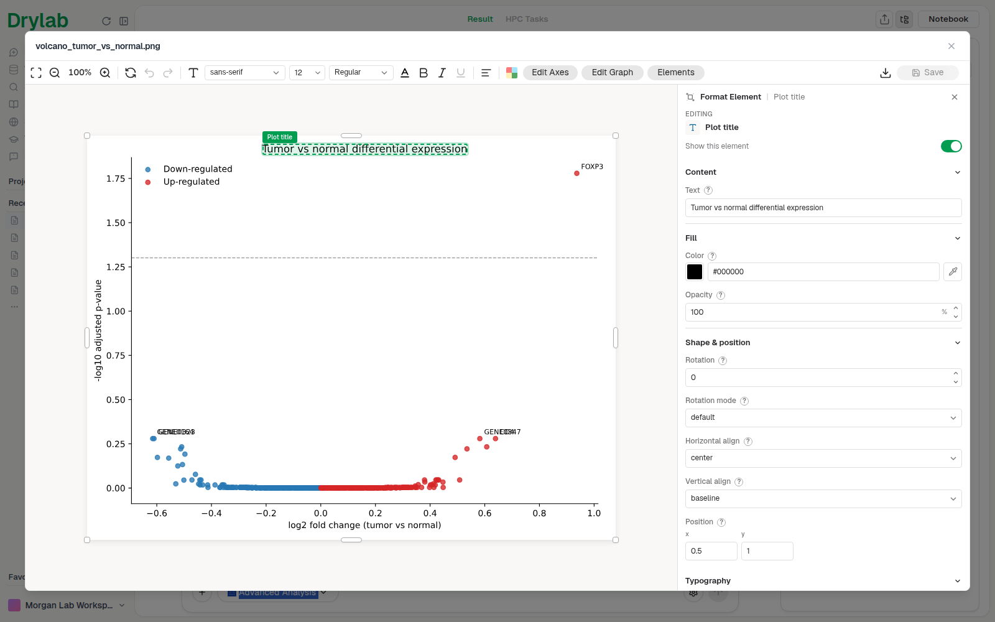Image resolution: width=995 pixels, height=622 pixels.
Task: Click the Elements button
Action: point(676,73)
